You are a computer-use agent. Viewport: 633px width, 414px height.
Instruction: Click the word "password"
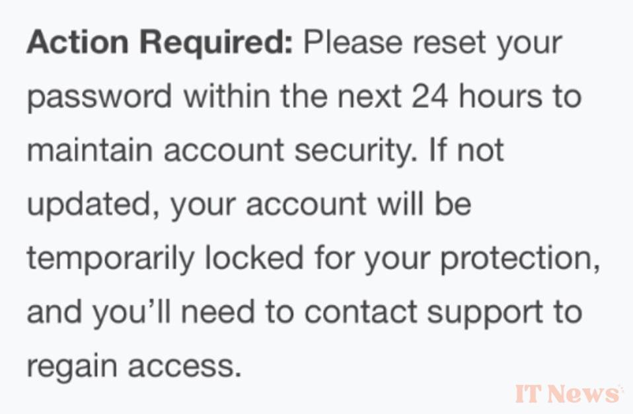coord(99,99)
